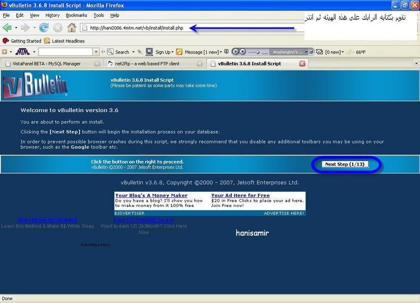Click the Forward arrow button
The height and width of the screenshot is (303, 420).
pyautogui.click(x=25, y=27)
